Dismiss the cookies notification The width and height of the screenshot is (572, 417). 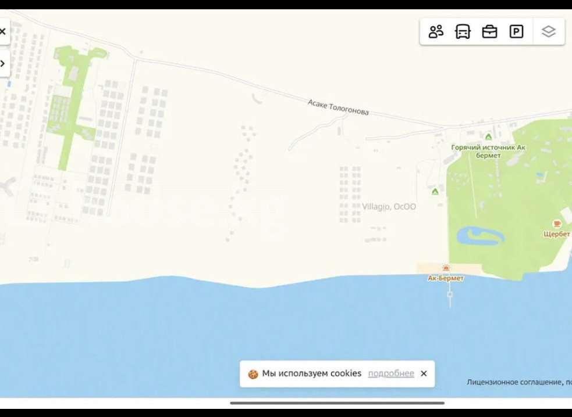[x=424, y=373]
